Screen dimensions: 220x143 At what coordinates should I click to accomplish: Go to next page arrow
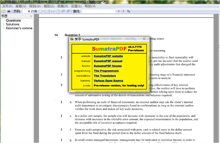[x=46, y=11]
